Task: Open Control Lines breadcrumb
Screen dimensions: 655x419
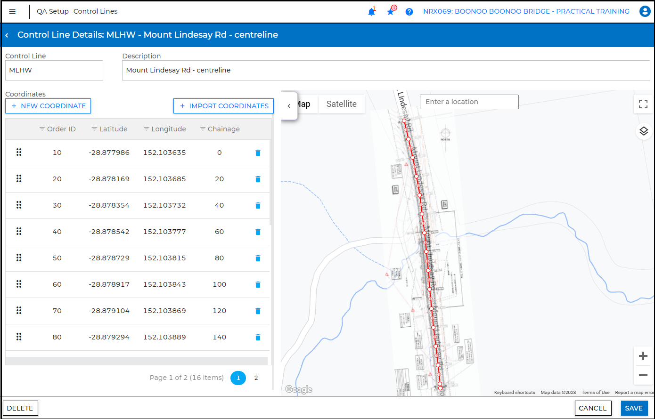Action: [x=95, y=11]
